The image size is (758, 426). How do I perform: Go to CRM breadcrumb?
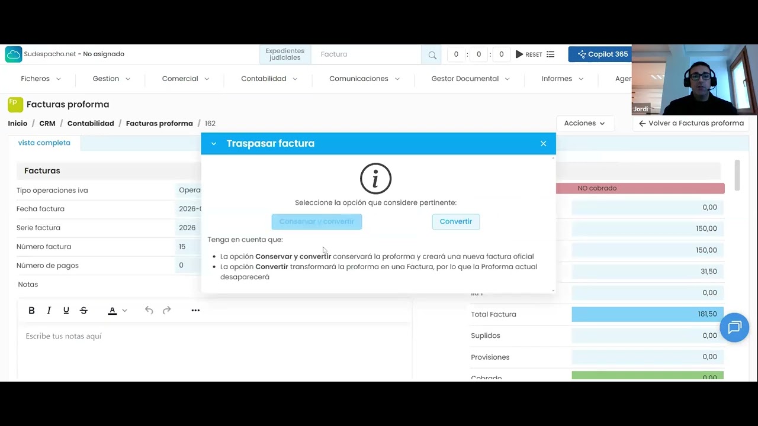[x=47, y=124]
